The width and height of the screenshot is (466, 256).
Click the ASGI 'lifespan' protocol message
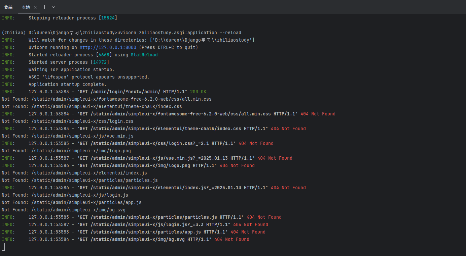coord(89,77)
